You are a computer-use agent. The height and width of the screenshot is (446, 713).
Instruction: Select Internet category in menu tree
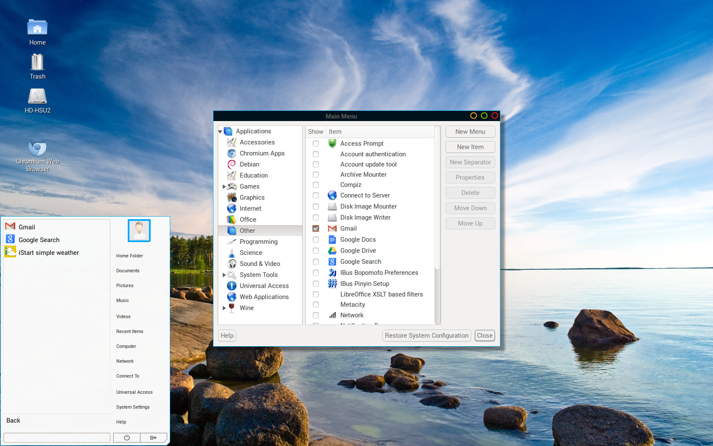(x=250, y=209)
